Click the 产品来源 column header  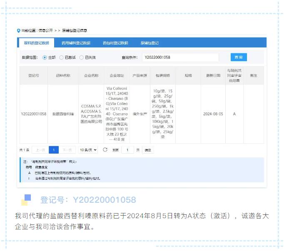tap(140, 75)
